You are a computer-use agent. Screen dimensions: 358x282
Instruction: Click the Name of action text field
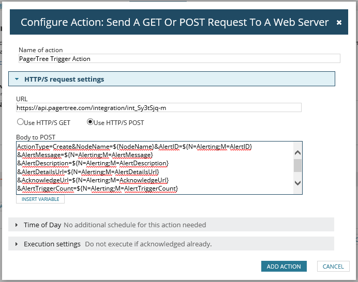click(178, 59)
